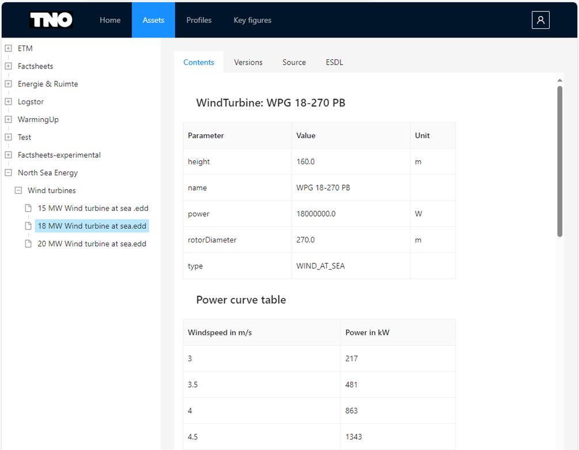Screen dimensions: 579x450
Task: Select 20 MW Wind turbine at sea.edd
Action: pos(92,244)
